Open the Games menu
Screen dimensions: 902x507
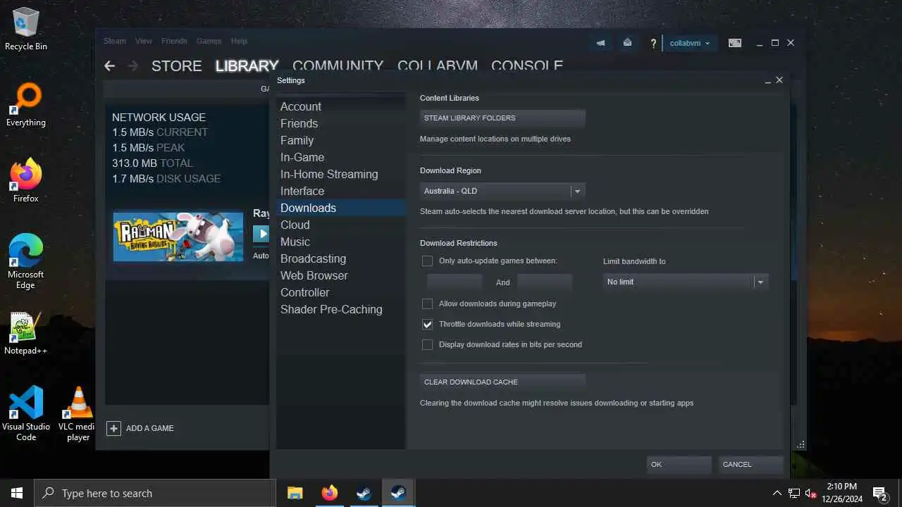[x=209, y=41]
